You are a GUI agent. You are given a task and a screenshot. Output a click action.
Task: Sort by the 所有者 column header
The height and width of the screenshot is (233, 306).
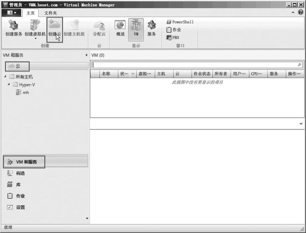pos(221,74)
